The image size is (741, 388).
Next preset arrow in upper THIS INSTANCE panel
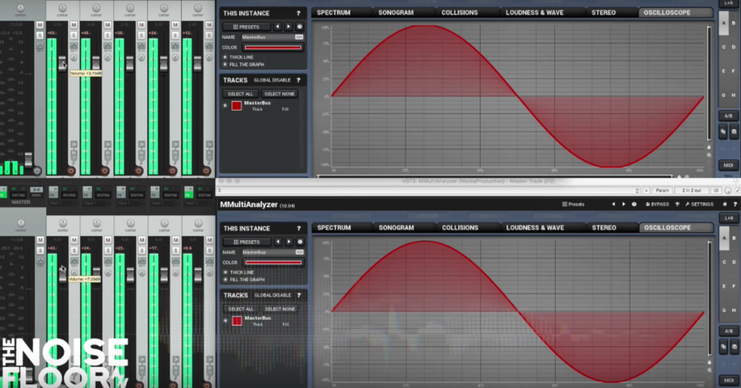point(288,27)
